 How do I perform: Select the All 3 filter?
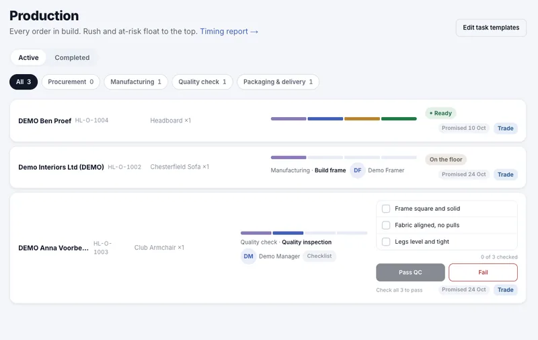[24, 81]
